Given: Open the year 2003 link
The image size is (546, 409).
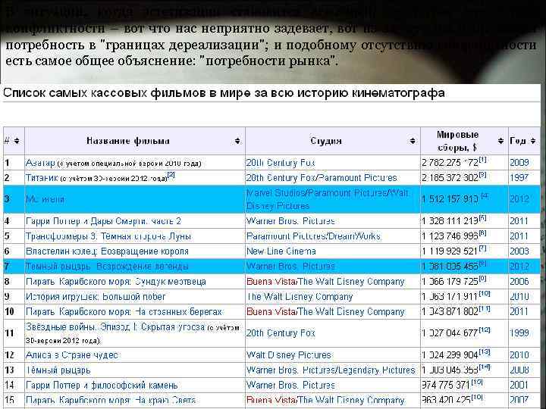Looking at the screenshot, I should pyautogui.click(x=519, y=251).
